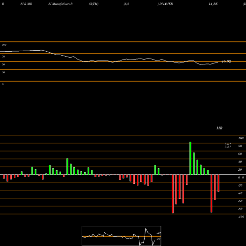246x246 pixels.
Task: Click the RSI axis label 100
Action: click(4, 45)
